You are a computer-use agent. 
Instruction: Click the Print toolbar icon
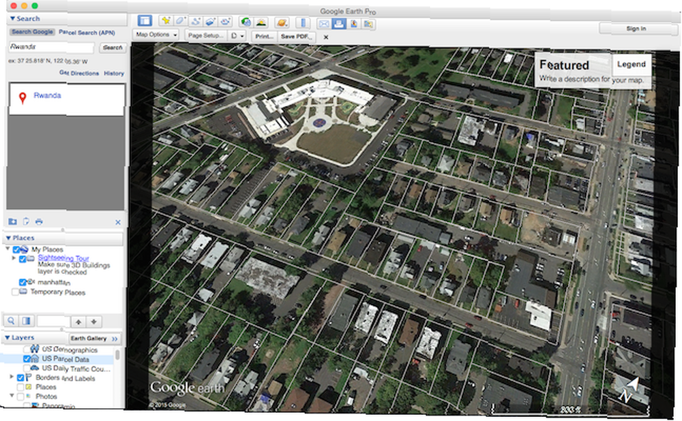tap(339, 23)
